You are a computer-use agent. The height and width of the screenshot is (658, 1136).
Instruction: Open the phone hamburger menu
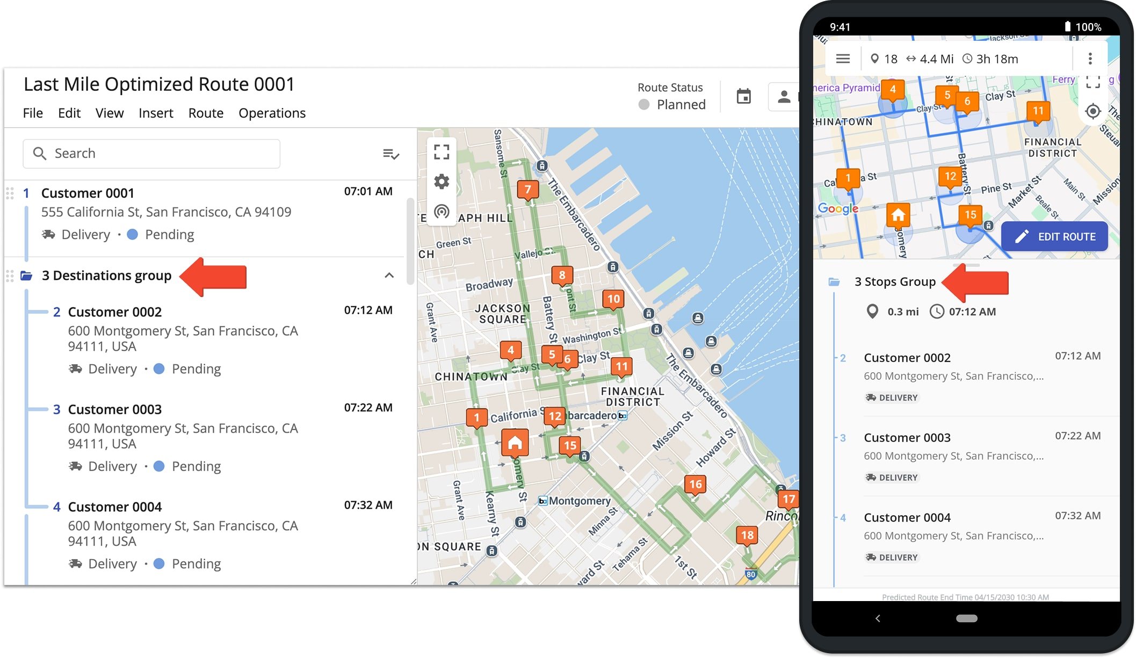click(x=843, y=59)
